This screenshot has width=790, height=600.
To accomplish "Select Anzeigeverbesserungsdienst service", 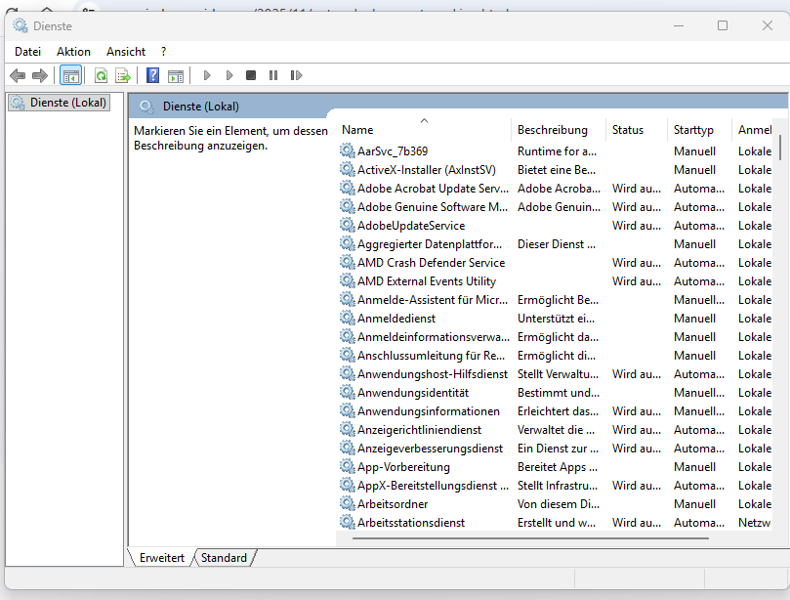I will tap(556, 449).
